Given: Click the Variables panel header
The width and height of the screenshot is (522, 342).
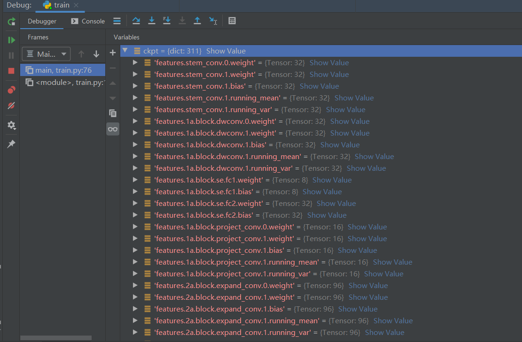Looking at the screenshot, I should click(x=126, y=37).
